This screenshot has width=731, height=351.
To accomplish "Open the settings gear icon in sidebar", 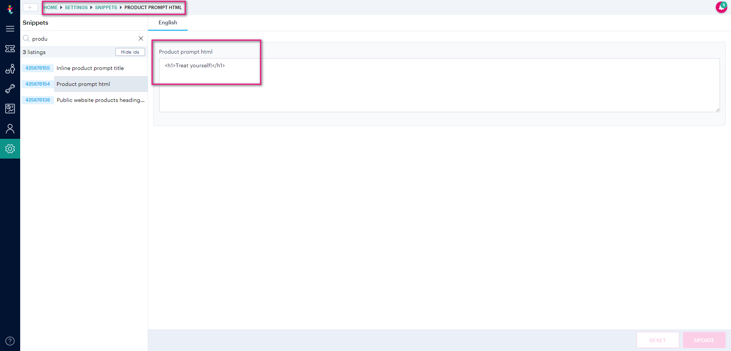I will [10, 149].
